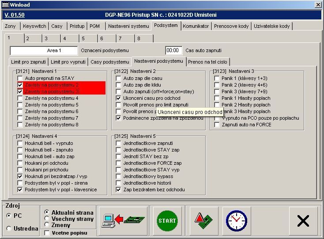Toggle Houknuti bell - vypnuto checkbox
The image size is (324, 239).
(x=20, y=144)
